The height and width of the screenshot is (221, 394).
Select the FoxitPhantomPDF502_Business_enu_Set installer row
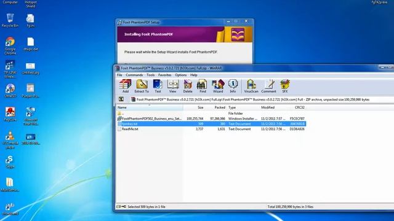coord(211,118)
